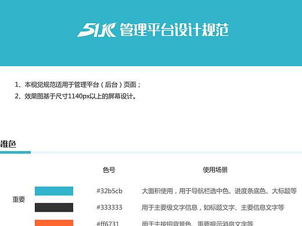Click the 重要 row label
302x226 pixels.
19,199
